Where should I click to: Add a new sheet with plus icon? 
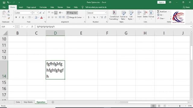53,102
